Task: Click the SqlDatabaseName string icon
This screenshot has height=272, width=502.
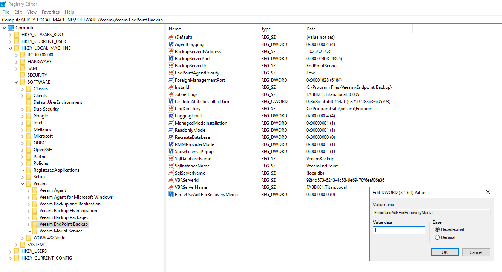Action: pos(171,159)
